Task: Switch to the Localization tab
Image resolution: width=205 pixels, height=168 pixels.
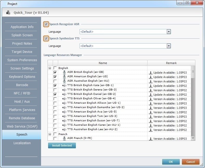Action: pos(22,143)
